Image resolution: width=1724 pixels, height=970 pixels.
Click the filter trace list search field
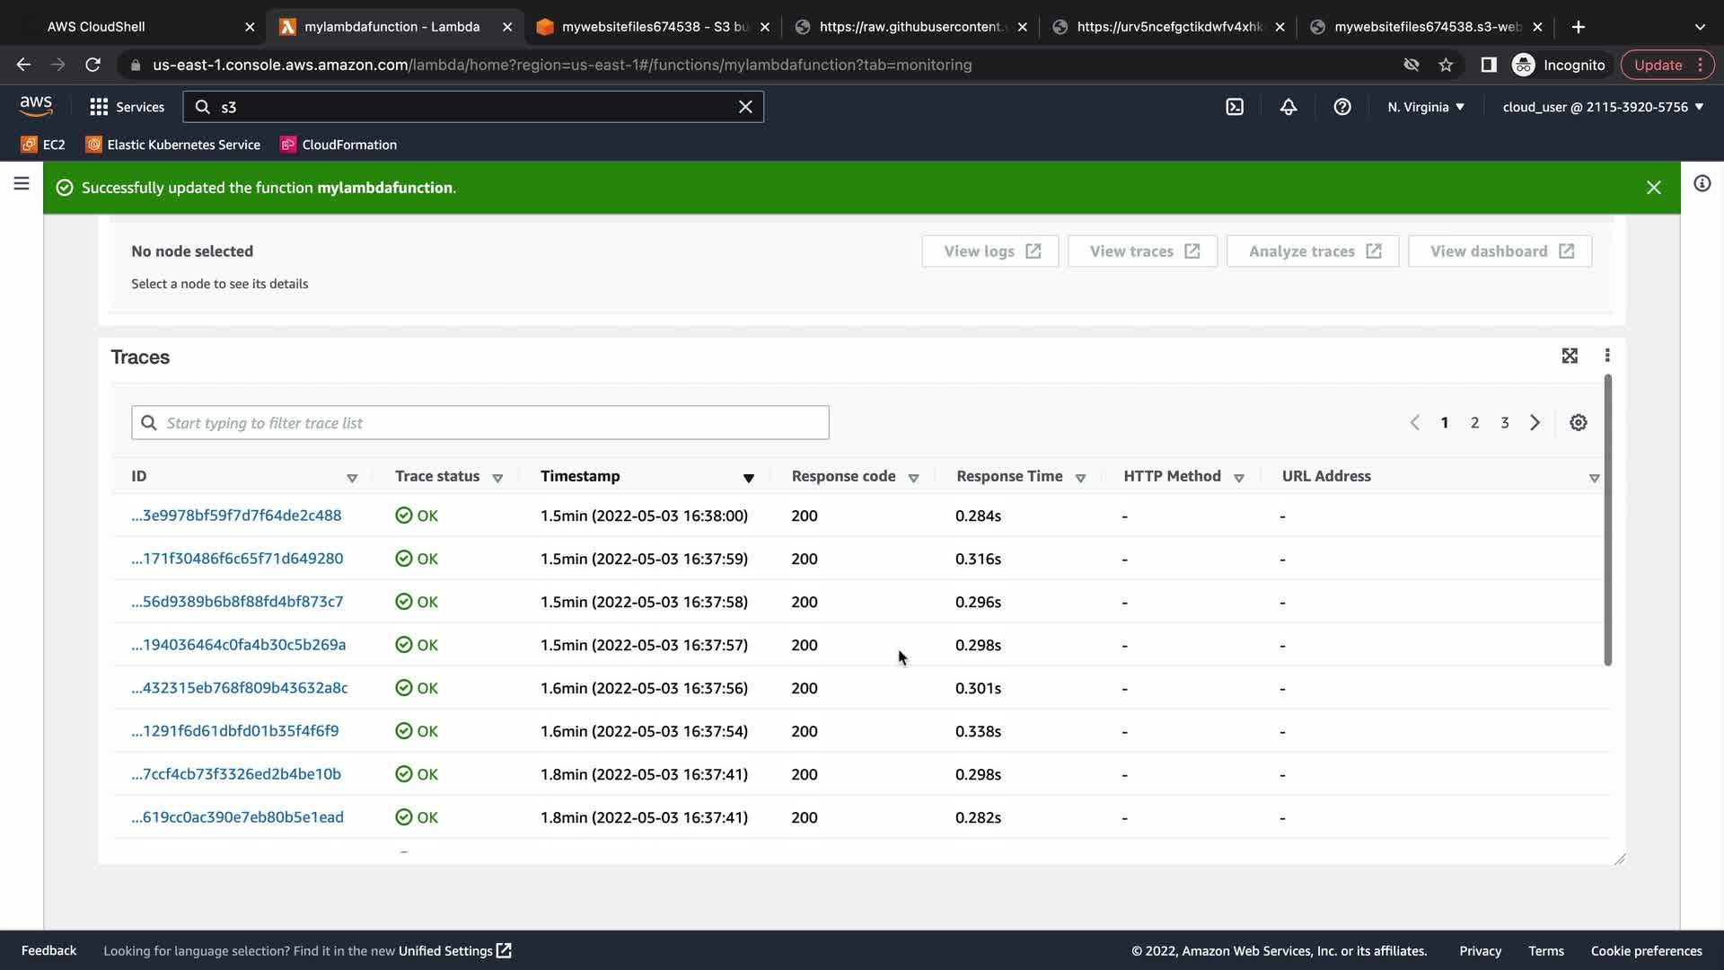480,423
